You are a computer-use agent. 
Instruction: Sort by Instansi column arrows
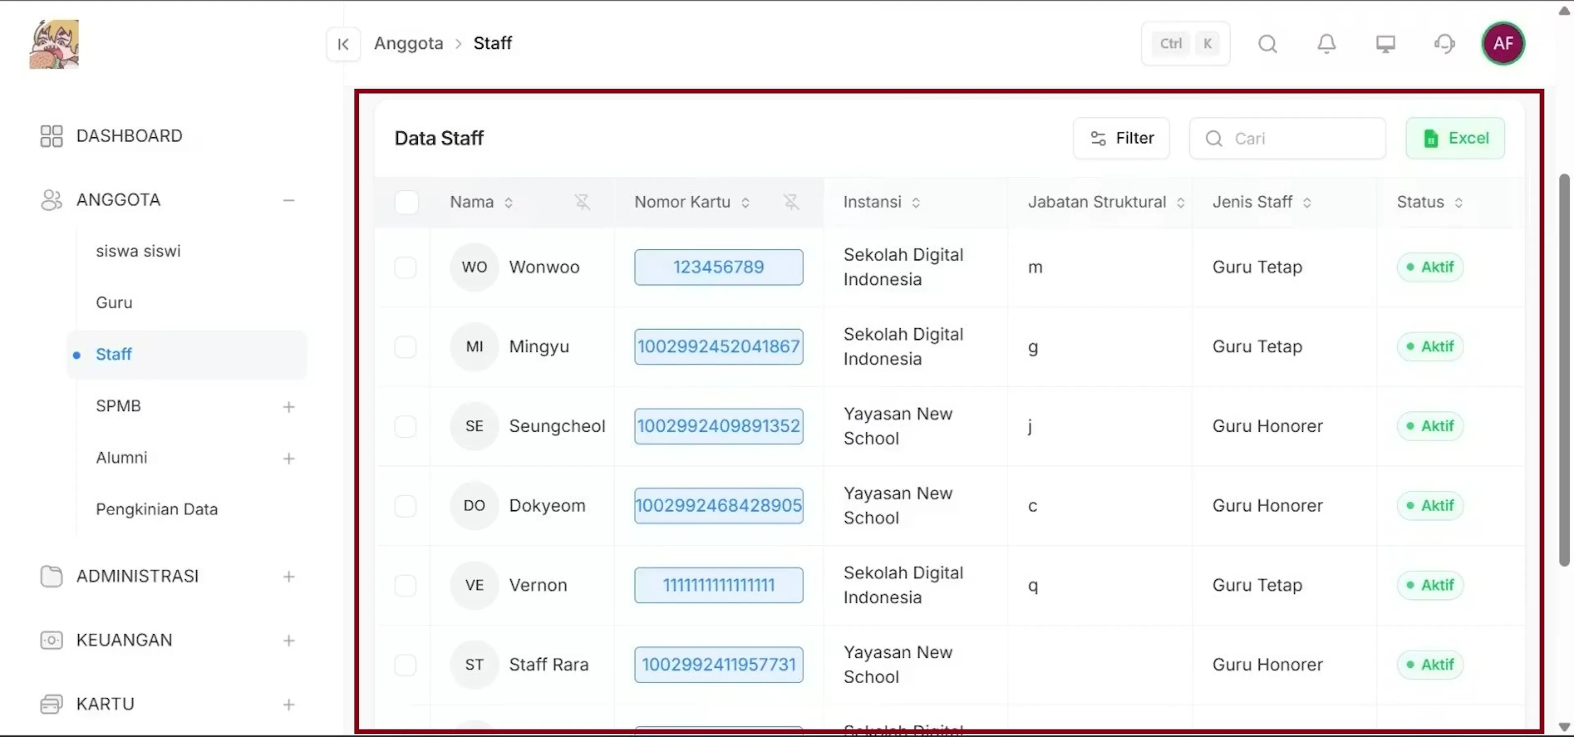coord(915,203)
